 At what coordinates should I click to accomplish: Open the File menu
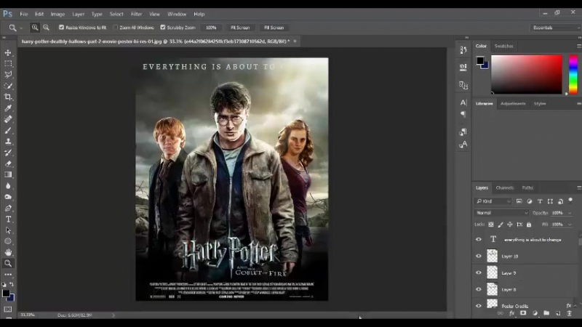pos(24,14)
